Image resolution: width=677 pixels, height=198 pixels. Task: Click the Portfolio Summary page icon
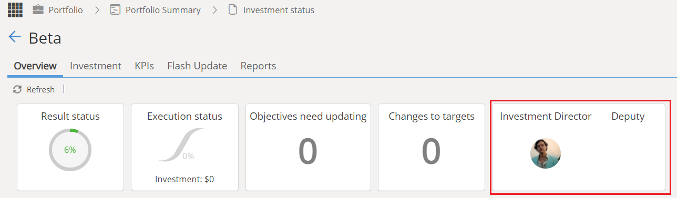pyautogui.click(x=115, y=10)
